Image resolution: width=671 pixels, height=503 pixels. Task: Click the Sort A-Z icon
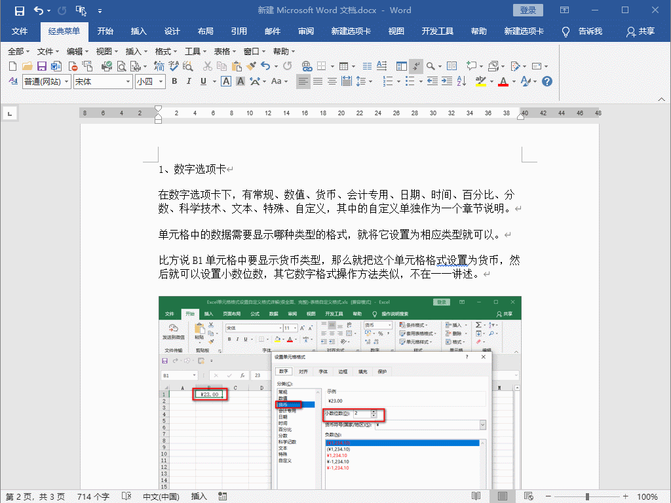pyautogui.click(x=461, y=81)
